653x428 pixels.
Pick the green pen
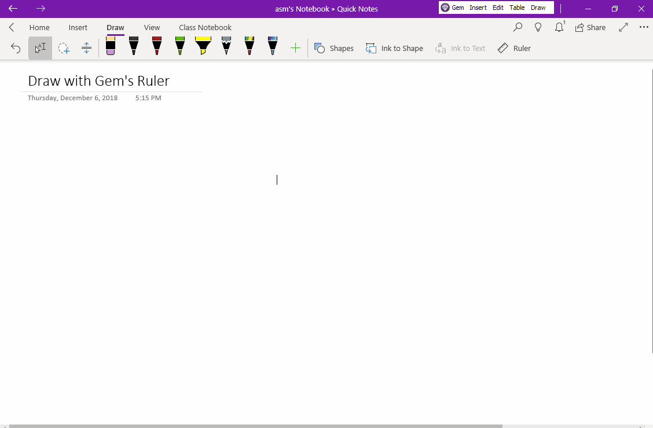point(180,46)
